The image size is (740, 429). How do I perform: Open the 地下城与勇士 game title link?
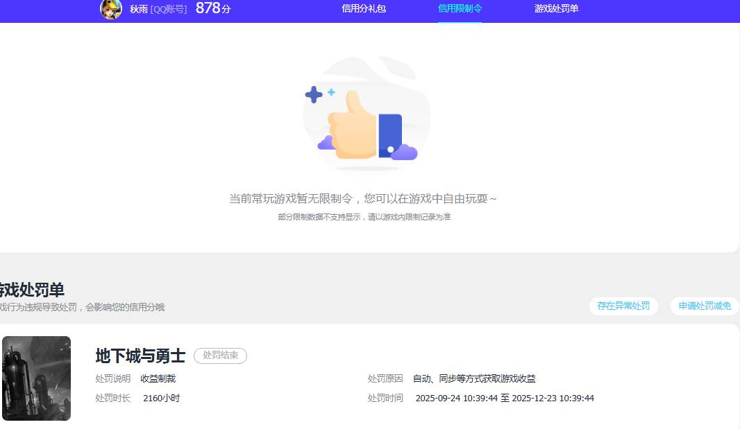point(139,356)
